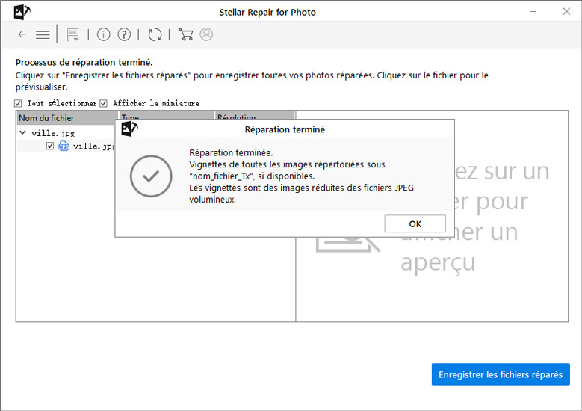Select the checked ville.jpg child file entry
582x411 pixels.
click(94, 146)
